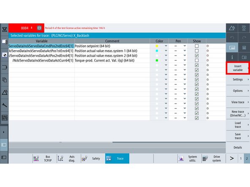Open the Machine operating area icon
250x187 pixels.
click(x=4, y=29)
